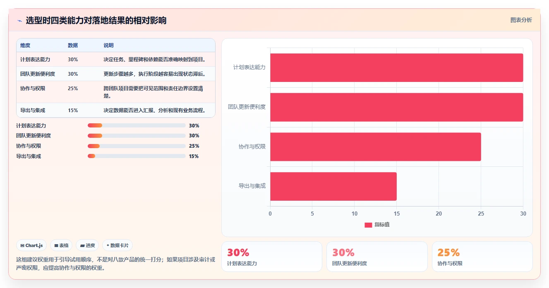Click the page title 选型时四类能力对落地结果的相对影响
The image size is (549, 288).
pyautogui.click(x=96, y=21)
